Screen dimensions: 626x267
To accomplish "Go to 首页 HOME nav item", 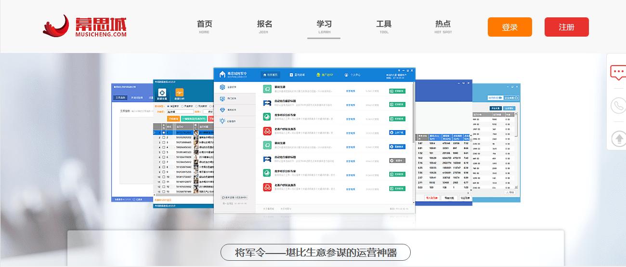I will 204,27.
